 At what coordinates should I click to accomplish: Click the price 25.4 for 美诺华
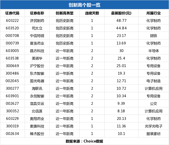[121, 58]
